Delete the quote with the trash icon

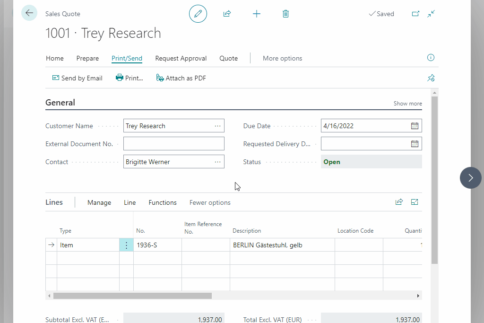coord(285,14)
